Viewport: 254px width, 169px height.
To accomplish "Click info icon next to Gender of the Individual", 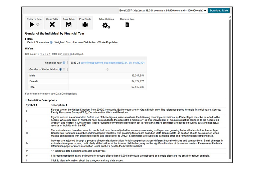I will tap(60, 69).
